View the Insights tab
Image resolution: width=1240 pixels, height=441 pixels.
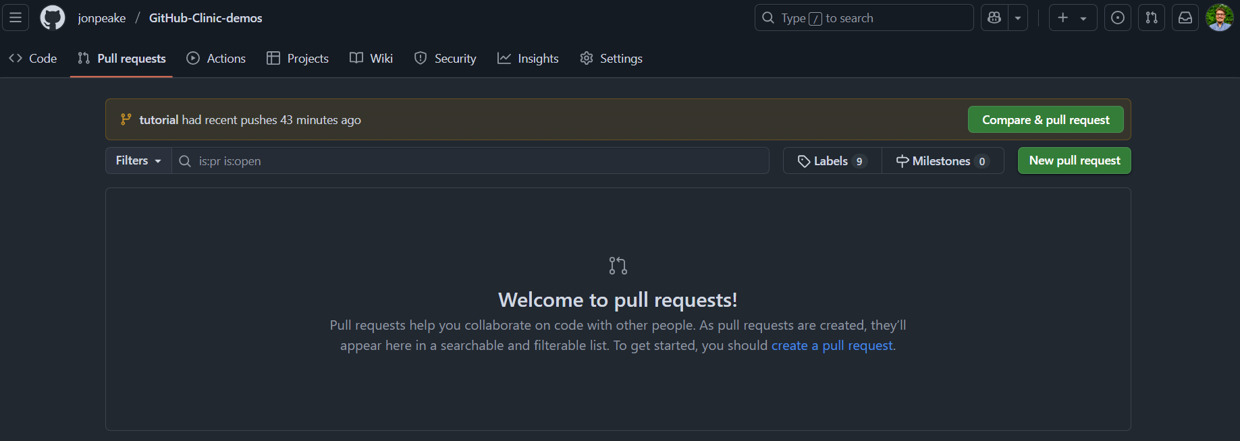click(x=528, y=59)
